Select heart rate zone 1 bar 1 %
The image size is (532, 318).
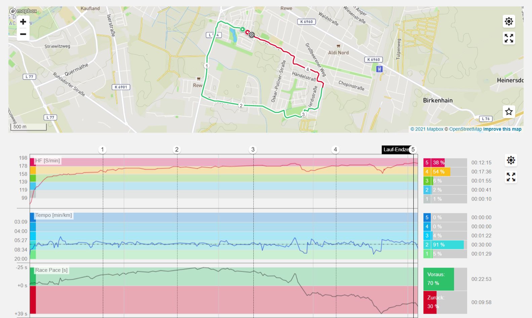[x=445, y=199]
